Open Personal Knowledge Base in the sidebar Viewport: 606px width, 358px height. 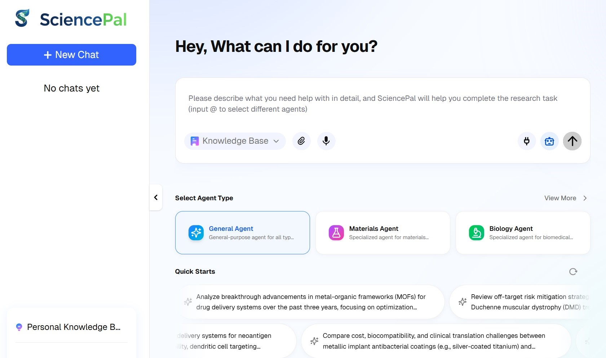point(74,327)
